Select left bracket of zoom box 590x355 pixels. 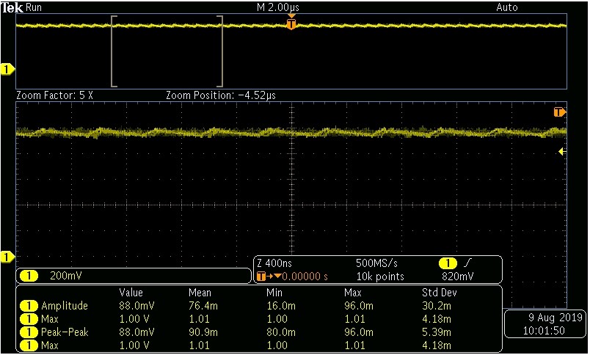click(x=114, y=51)
